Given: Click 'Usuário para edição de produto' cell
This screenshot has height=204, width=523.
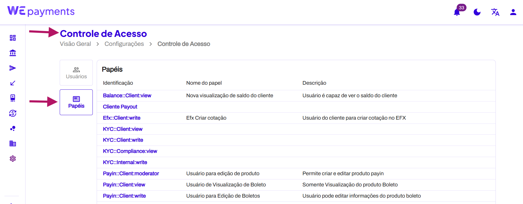Looking at the screenshot, I should click(223, 174).
